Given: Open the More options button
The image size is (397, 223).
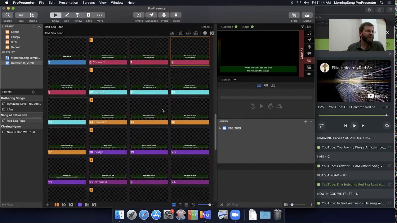Looking at the screenshot, I should point(100,15).
